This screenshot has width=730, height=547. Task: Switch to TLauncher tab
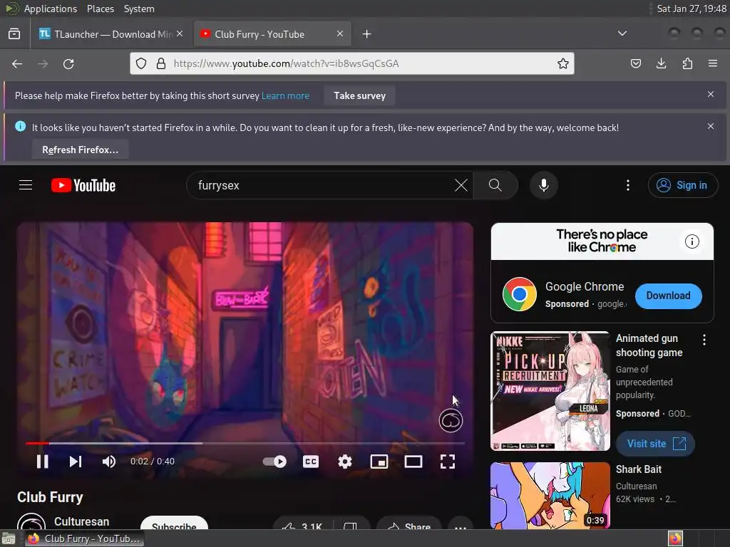[x=111, y=34]
